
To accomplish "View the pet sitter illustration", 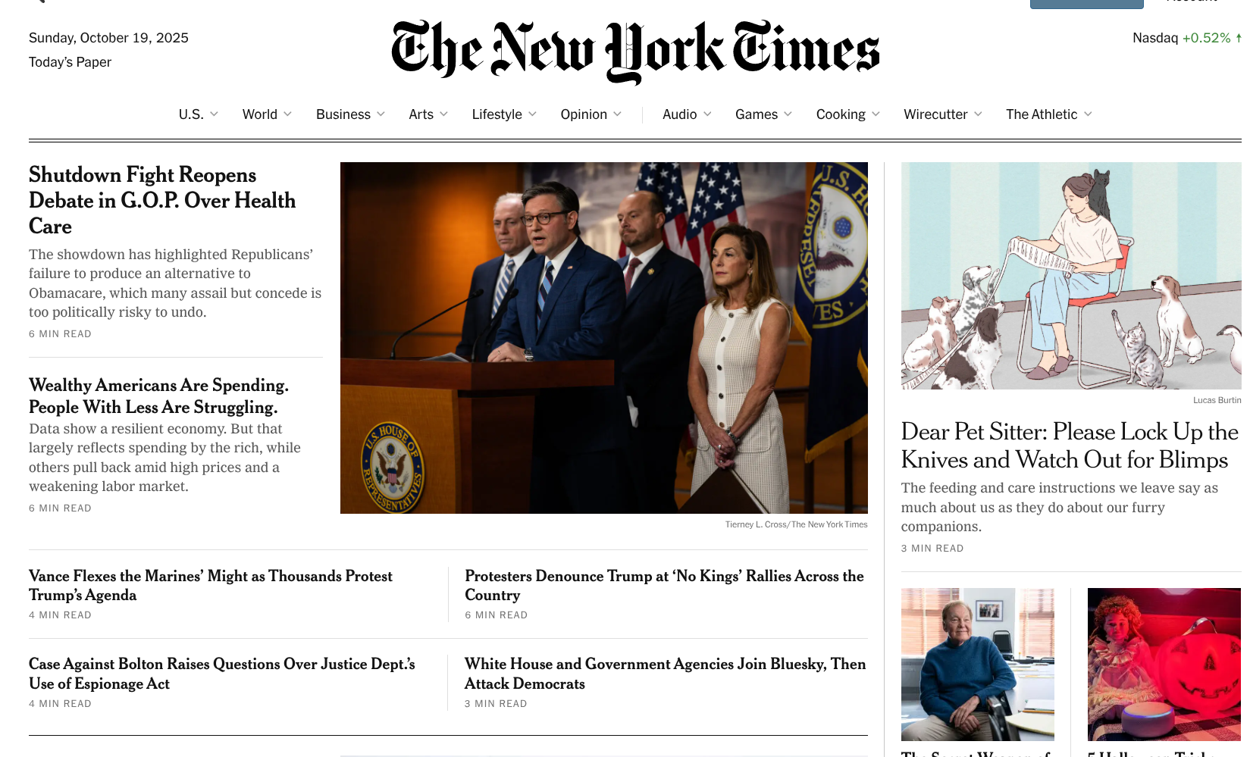I will (x=1071, y=276).
